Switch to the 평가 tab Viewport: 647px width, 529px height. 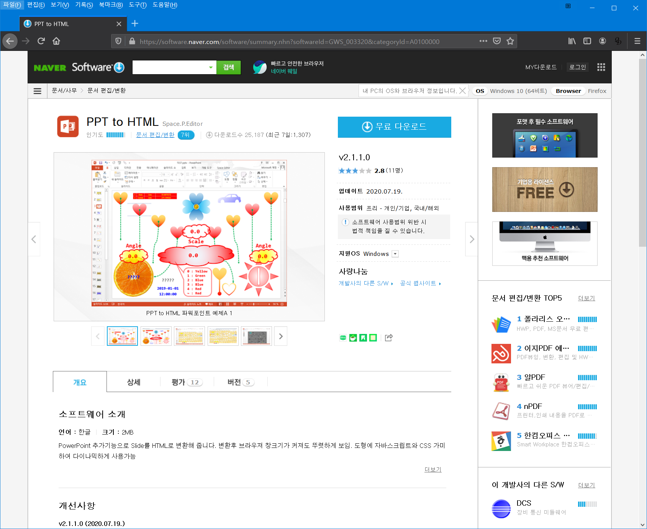(187, 382)
